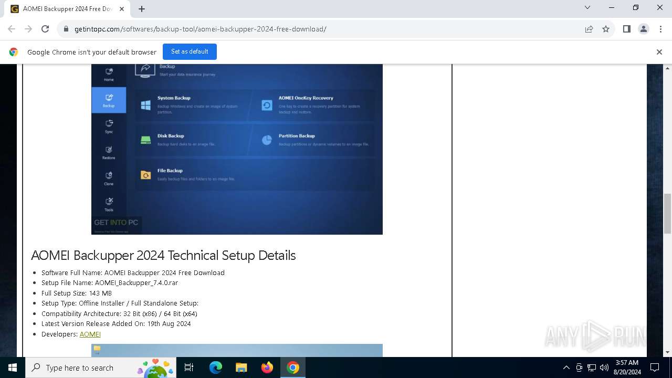This screenshot has height=378, width=672.
Task: Click the page vertical scrollbar thumb
Action: [x=667, y=213]
